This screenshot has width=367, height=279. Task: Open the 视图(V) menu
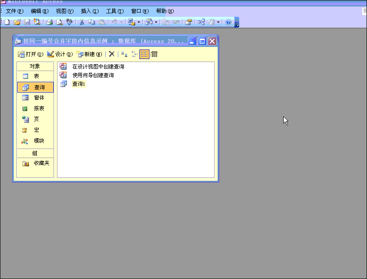coord(65,11)
